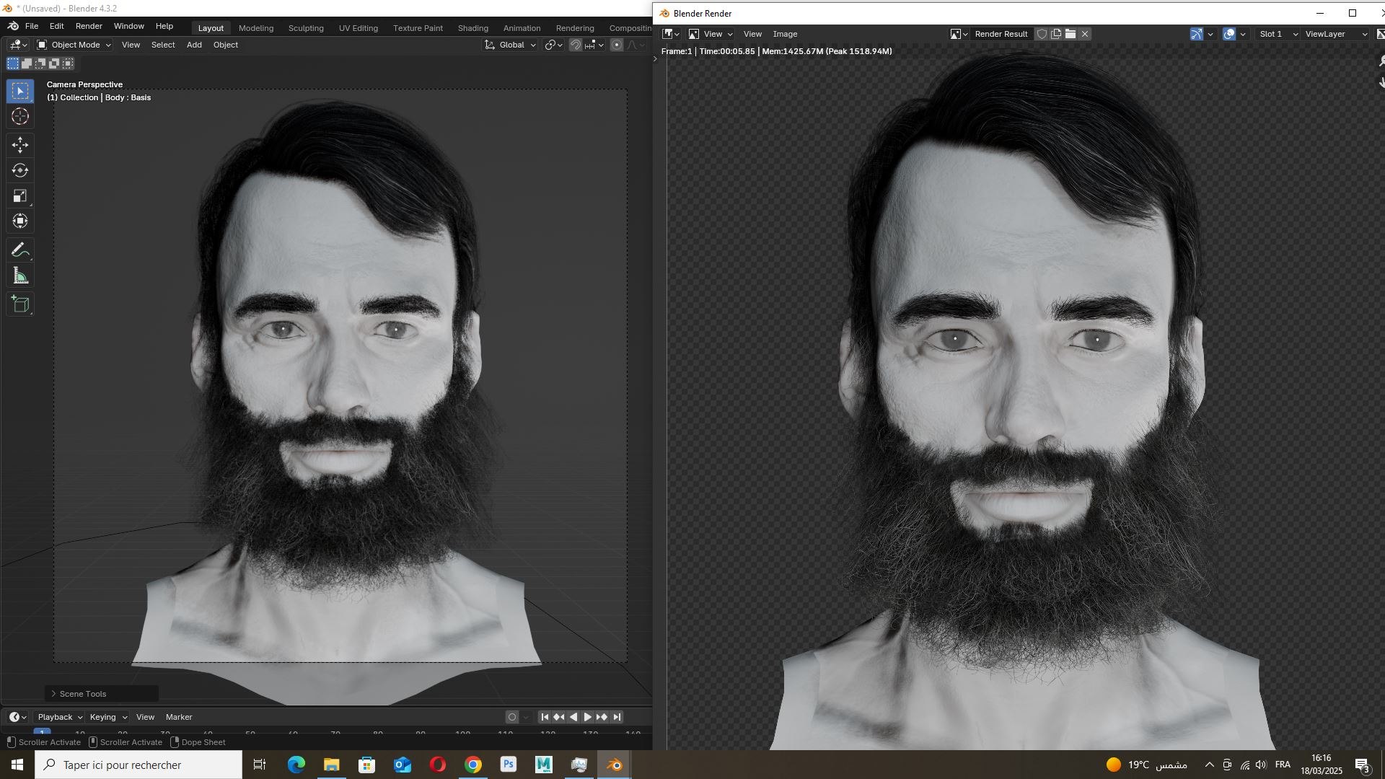
Task: Toggle proportional editing in viewport header
Action: pyautogui.click(x=617, y=45)
